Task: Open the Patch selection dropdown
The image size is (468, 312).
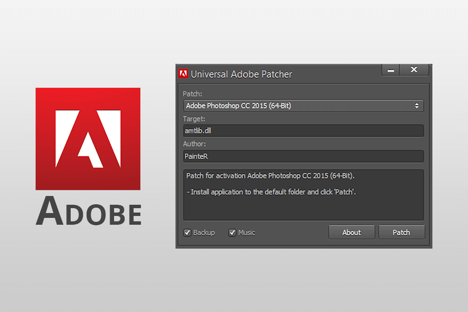Action: click(302, 105)
